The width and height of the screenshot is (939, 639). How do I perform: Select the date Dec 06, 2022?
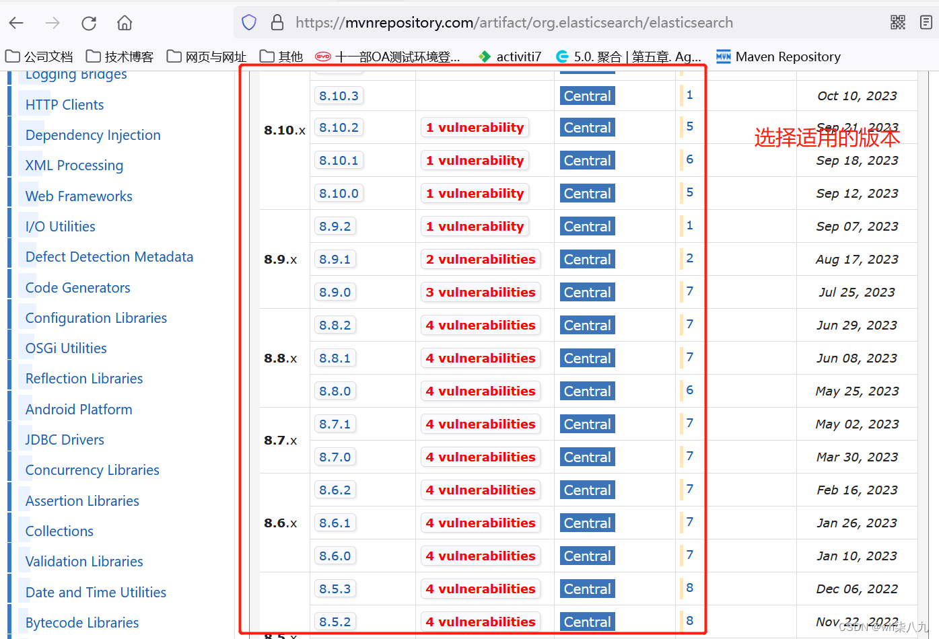point(857,589)
